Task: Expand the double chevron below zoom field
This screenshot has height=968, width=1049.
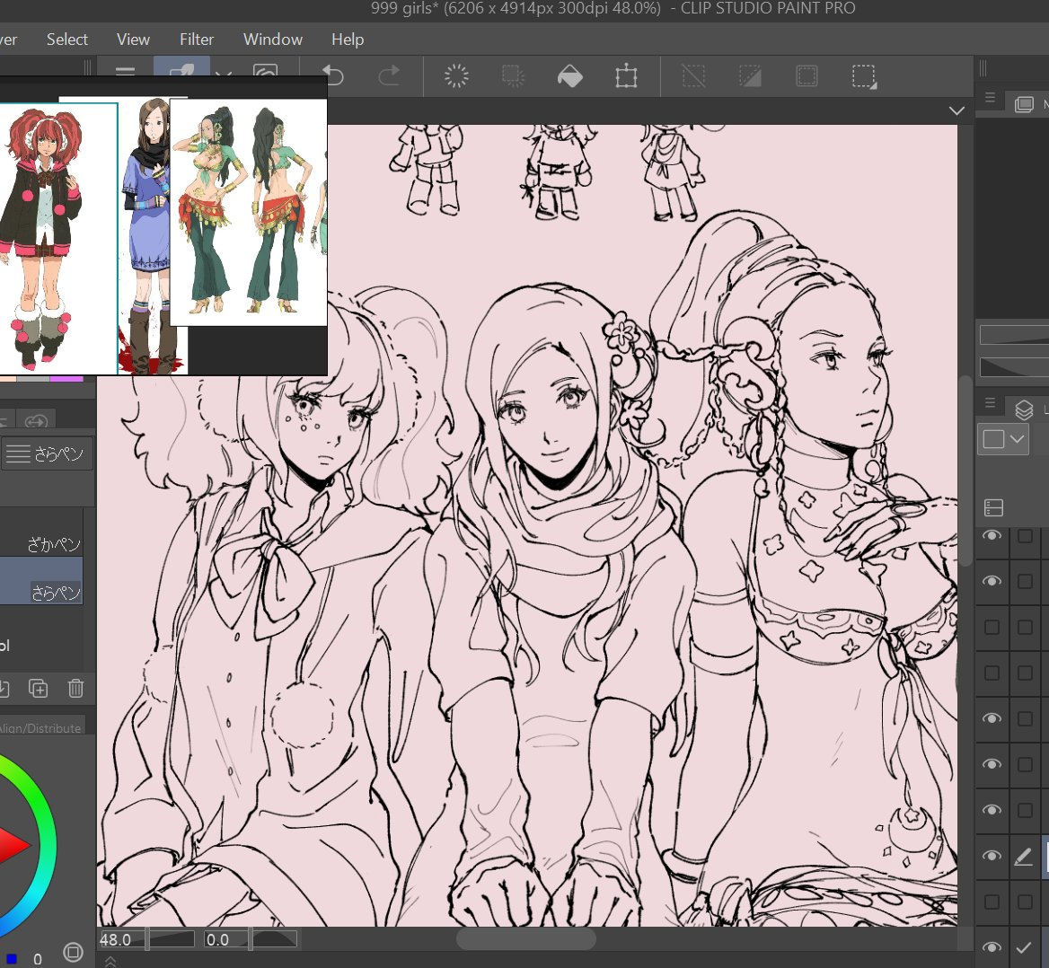Action: (x=110, y=962)
